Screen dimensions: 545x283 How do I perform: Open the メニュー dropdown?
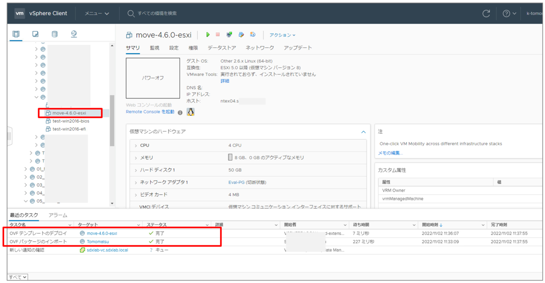[97, 14]
